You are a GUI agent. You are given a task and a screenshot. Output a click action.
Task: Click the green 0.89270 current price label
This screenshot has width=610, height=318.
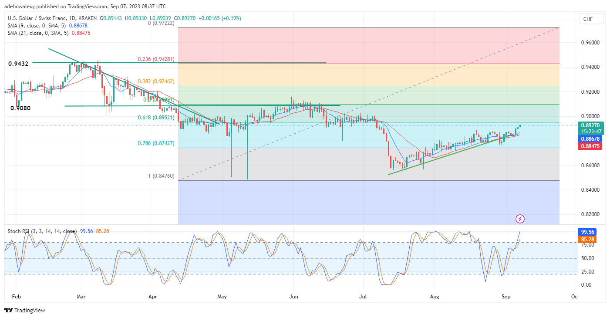590,125
